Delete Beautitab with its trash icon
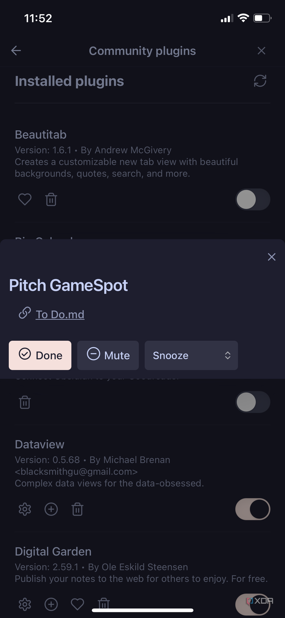This screenshot has height=618, width=285. pos(51,199)
